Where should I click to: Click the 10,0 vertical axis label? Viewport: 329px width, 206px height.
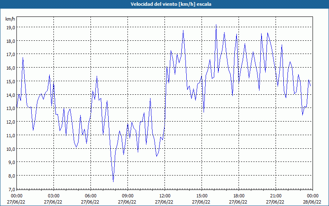(11, 149)
